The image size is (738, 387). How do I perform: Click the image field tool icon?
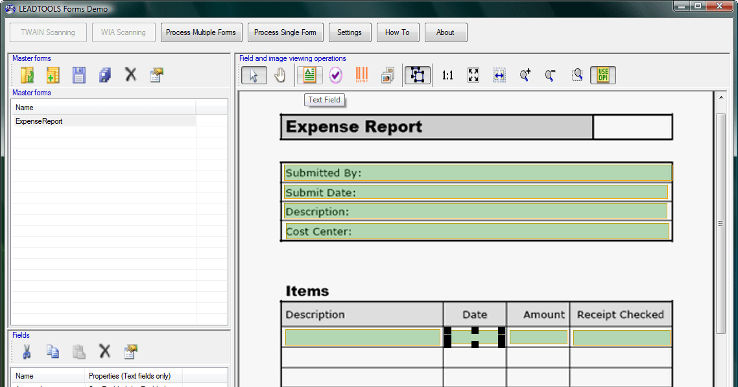[x=388, y=75]
